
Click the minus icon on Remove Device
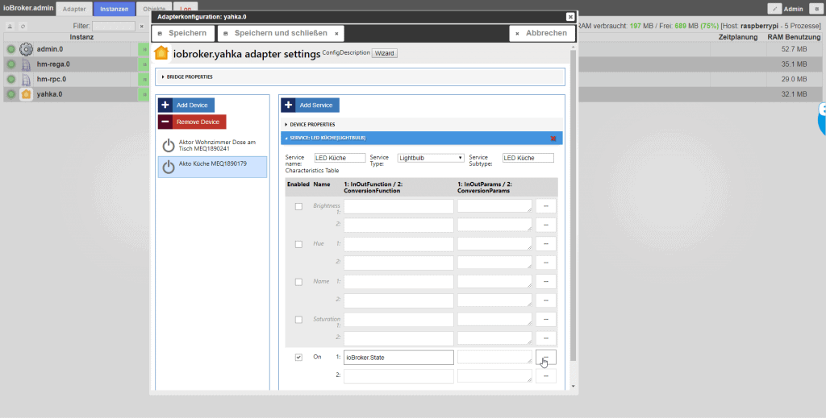165,122
